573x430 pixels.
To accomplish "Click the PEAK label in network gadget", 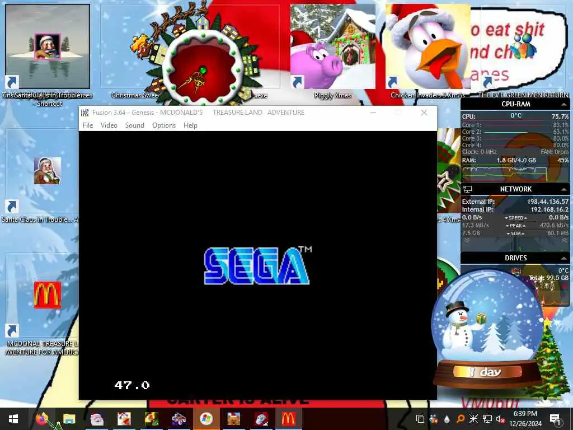I will click(515, 226).
